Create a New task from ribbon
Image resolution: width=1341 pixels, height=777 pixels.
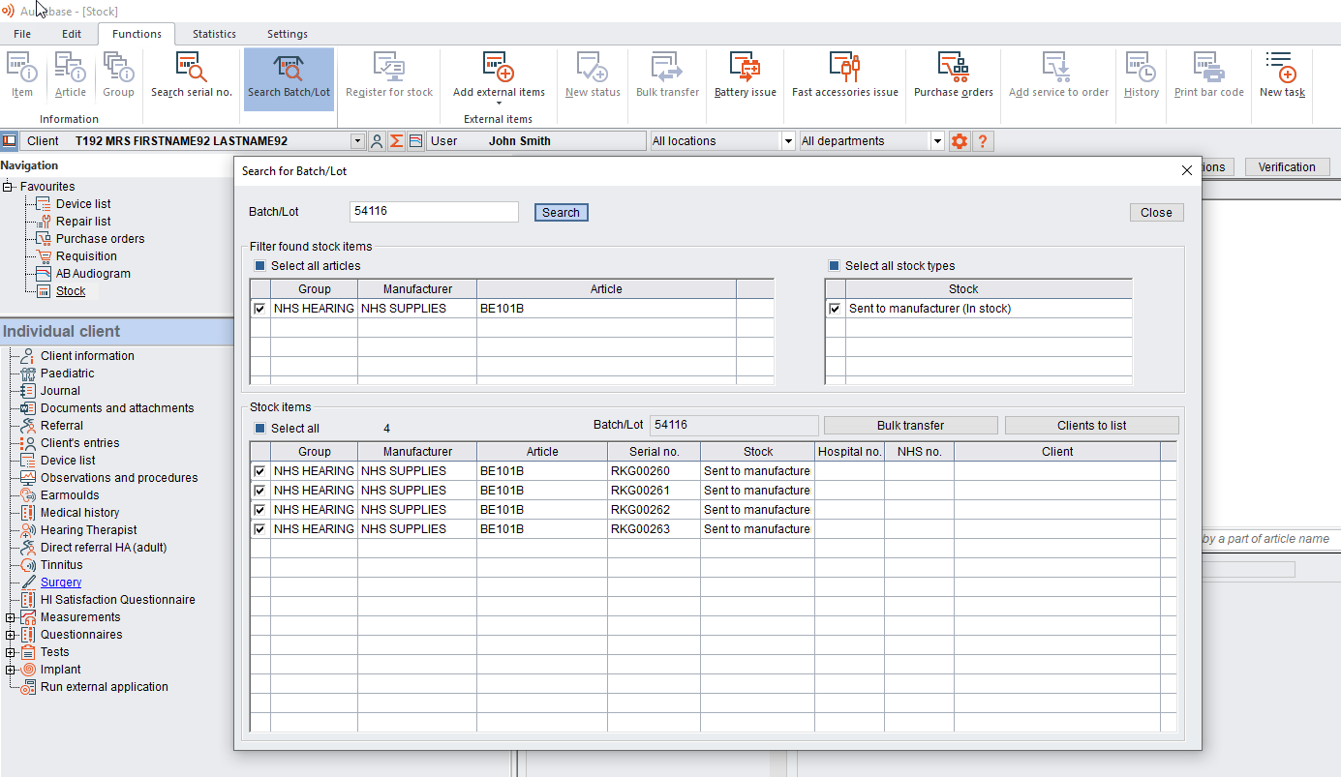click(x=1282, y=75)
